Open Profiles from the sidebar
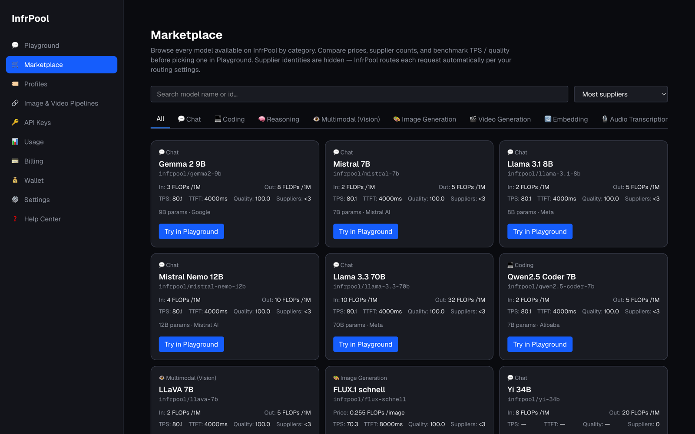This screenshot has height=434, width=695. point(62,84)
